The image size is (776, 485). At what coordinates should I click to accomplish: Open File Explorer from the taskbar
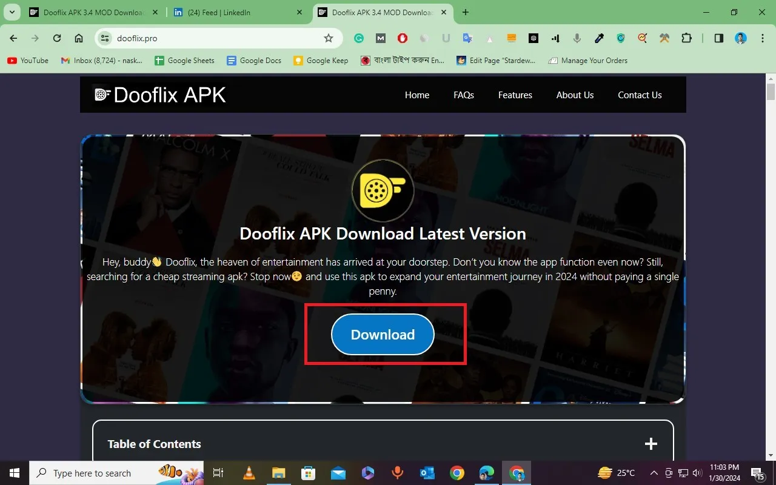[278, 473]
